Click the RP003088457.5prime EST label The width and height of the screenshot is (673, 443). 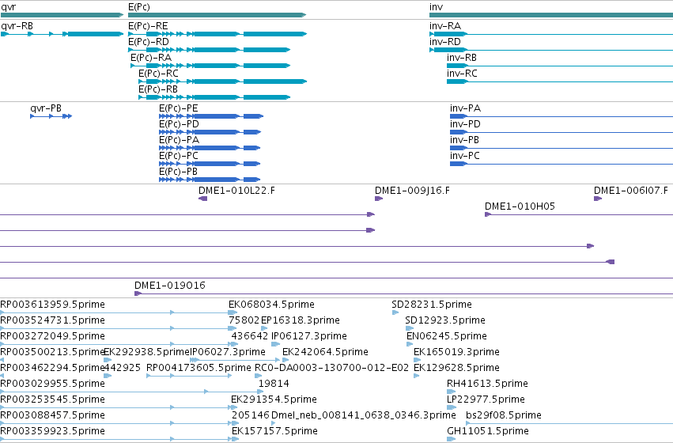click(52, 415)
